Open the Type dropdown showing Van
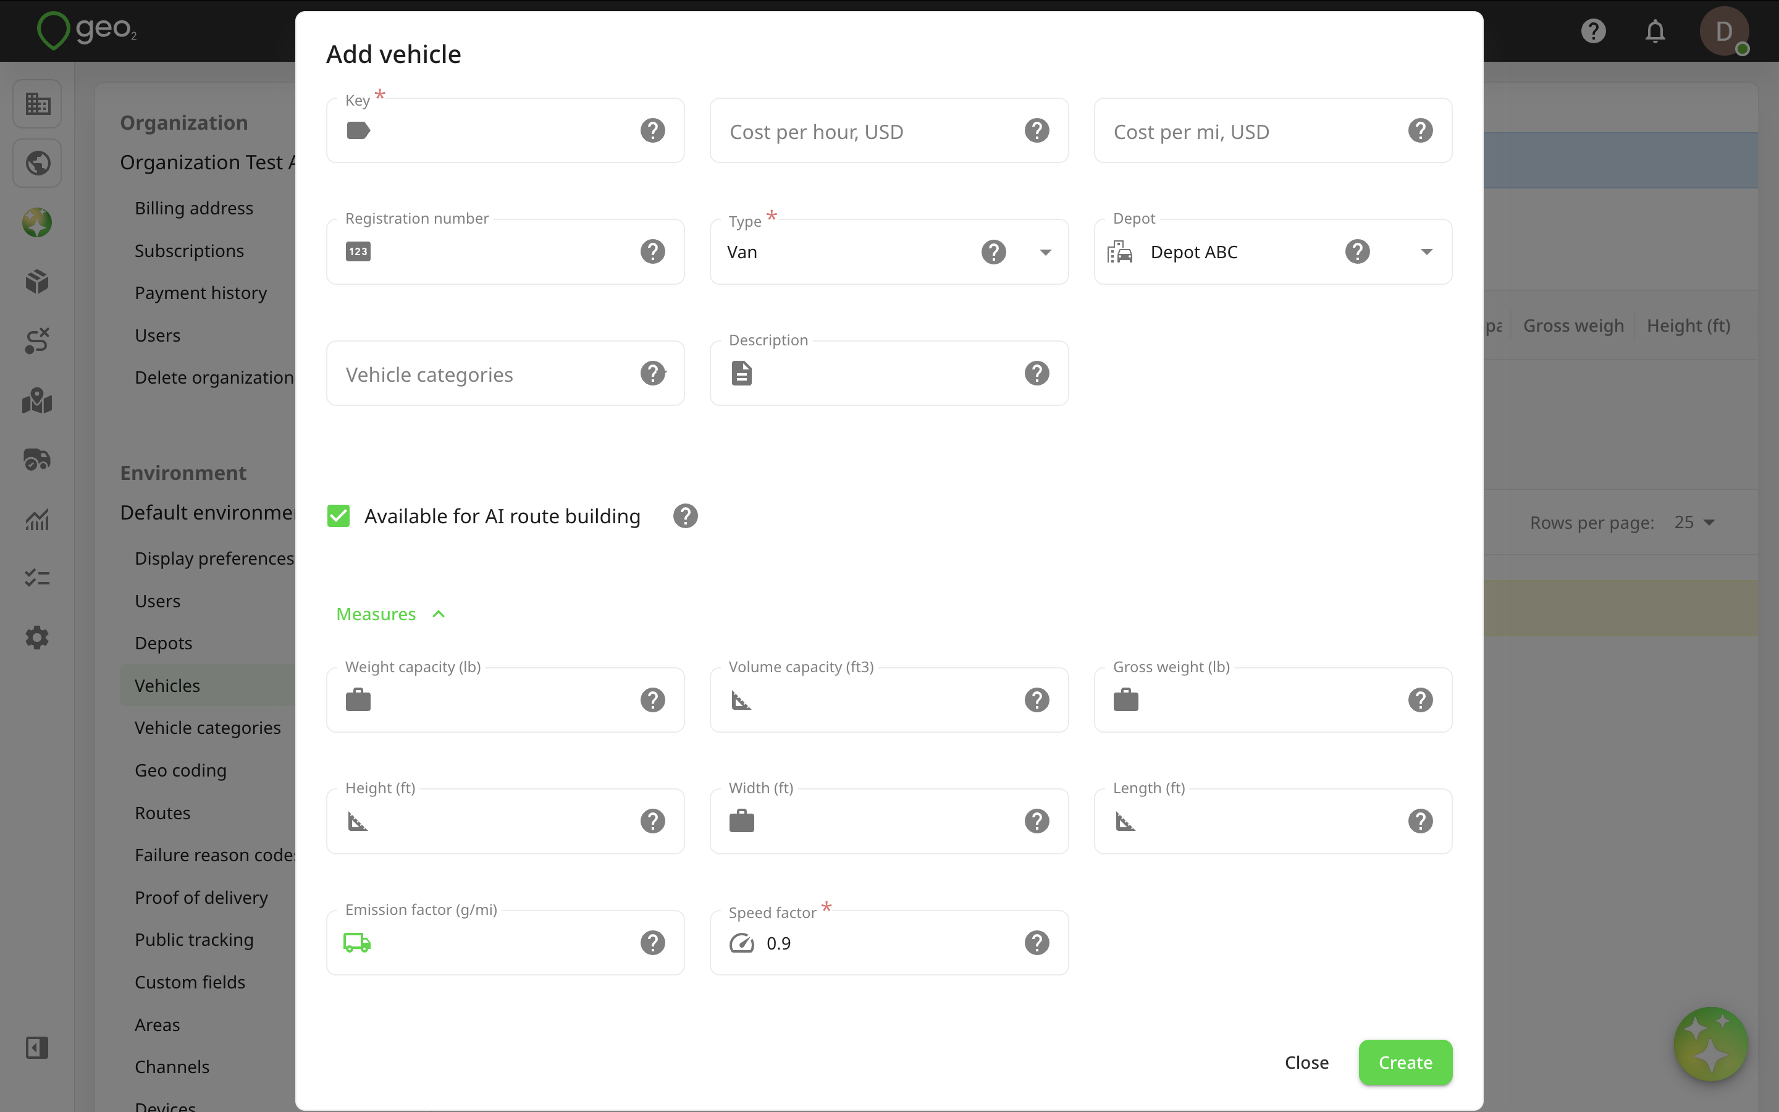This screenshot has width=1779, height=1112. point(889,252)
